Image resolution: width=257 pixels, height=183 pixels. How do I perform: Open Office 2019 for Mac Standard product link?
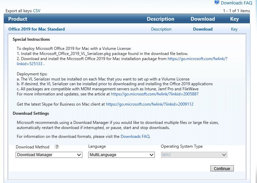36,29
